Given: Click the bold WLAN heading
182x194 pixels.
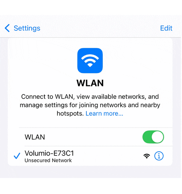Looking at the screenshot, I should 90,83.
